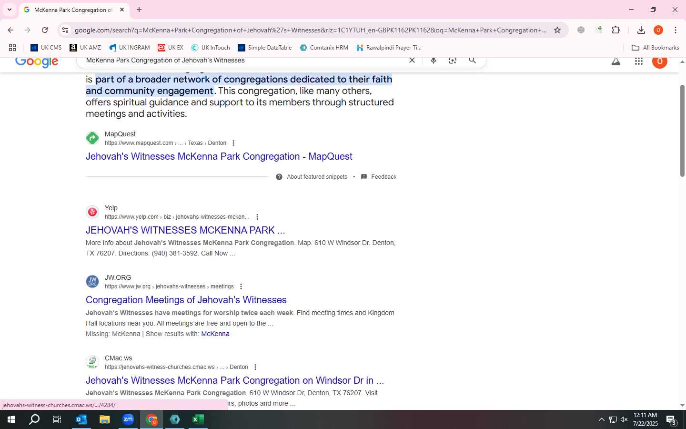
Task: Open a new browser tab
Action: coord(139,10)
